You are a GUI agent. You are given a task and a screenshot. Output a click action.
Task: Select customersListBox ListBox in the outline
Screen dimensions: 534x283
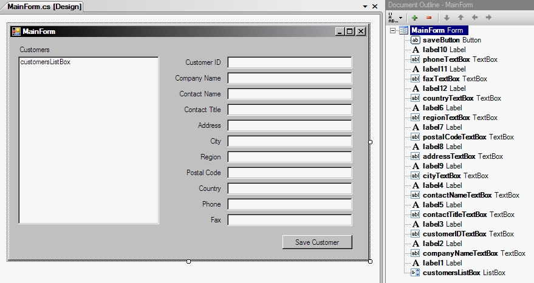point(464,273)
